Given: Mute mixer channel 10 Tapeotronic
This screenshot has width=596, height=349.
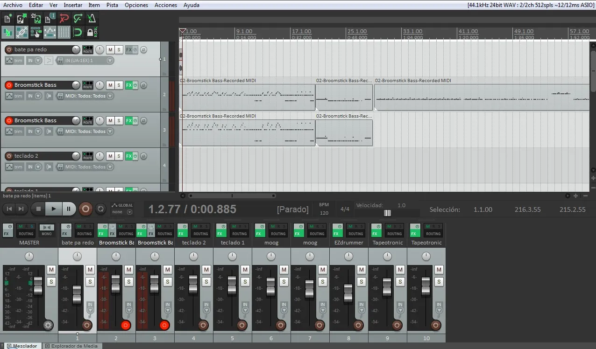Looking at the screenshot, I should click(439, 270).
